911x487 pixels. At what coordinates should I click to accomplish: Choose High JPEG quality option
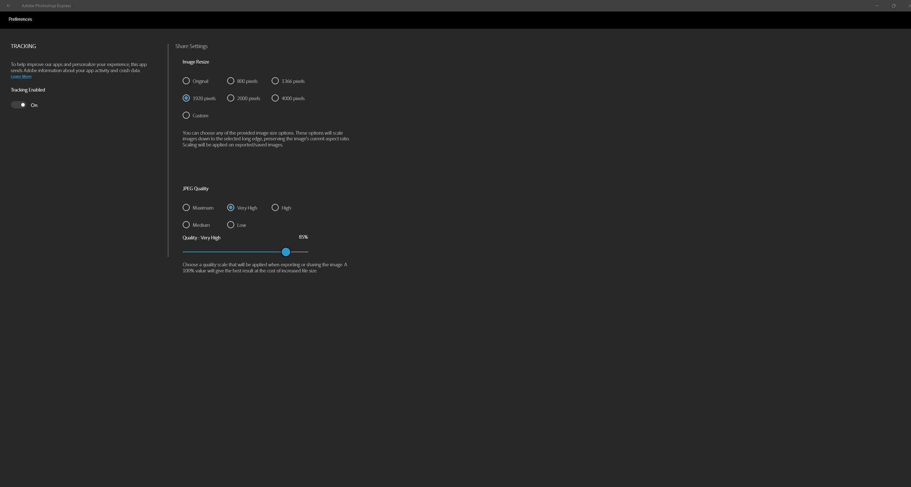pyautogui.click(x=275, y=208)
